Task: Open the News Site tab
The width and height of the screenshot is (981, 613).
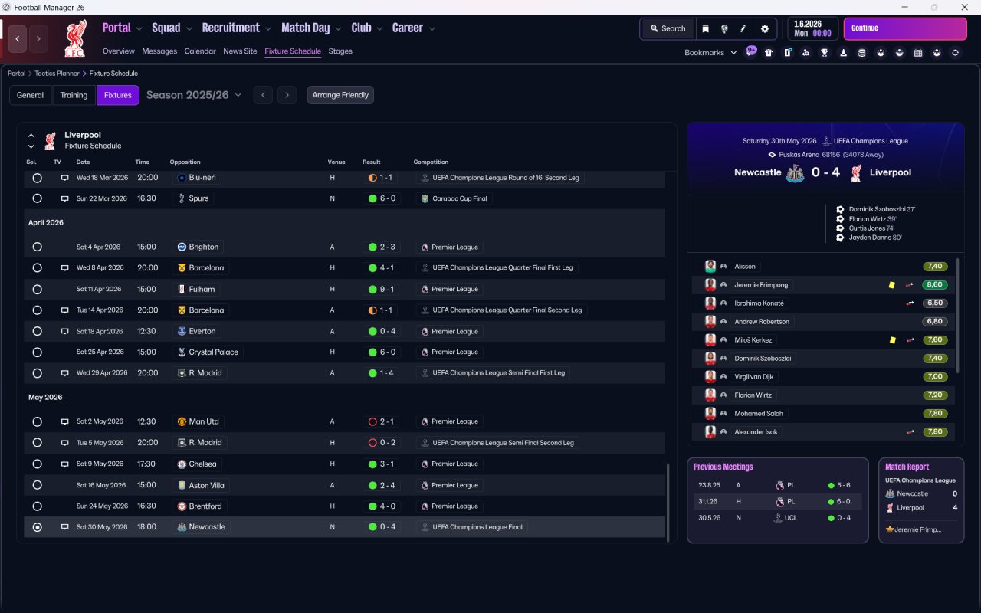Action: click(240, 51)
